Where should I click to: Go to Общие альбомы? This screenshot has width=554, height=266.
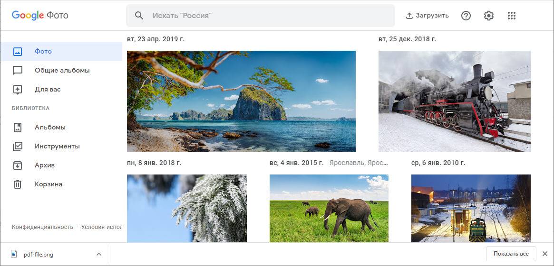[x=62, y=70]
